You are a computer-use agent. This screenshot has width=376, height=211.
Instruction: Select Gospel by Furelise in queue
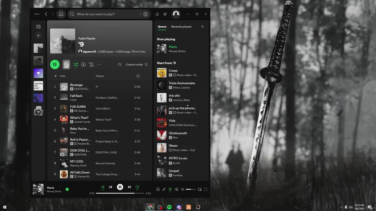coord(181,173)
